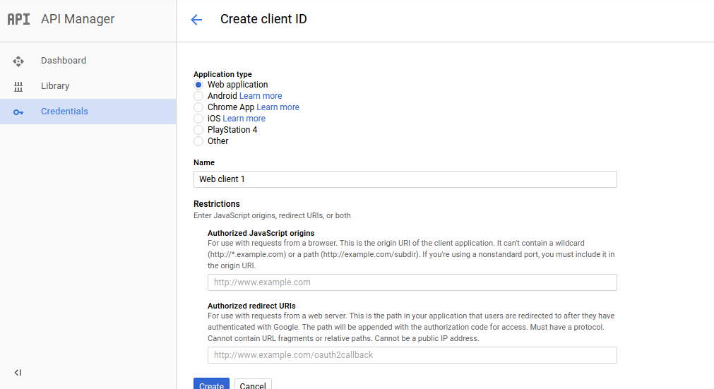Choose the Chrome App radio button
714x389 pixels.
tap(198, 107)
